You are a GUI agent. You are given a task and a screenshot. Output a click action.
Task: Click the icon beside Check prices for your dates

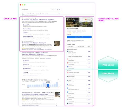[59, 80]
